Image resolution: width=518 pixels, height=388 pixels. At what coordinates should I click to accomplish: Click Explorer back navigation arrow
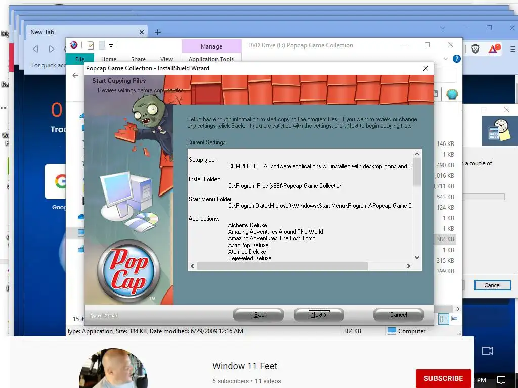coord(75,75)
